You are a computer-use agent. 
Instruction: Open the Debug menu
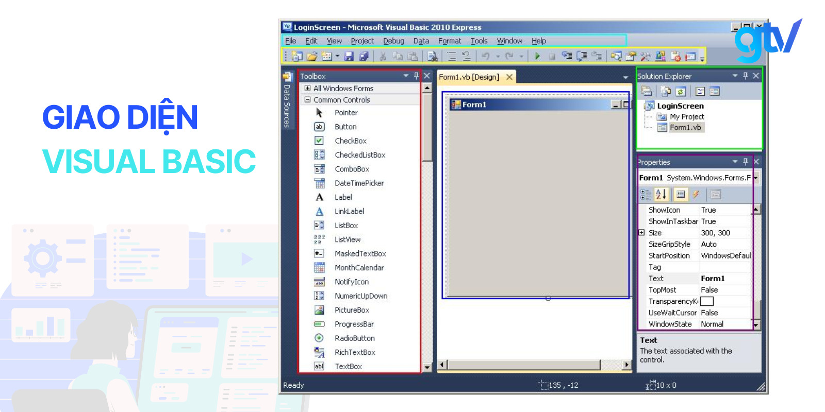393,41
